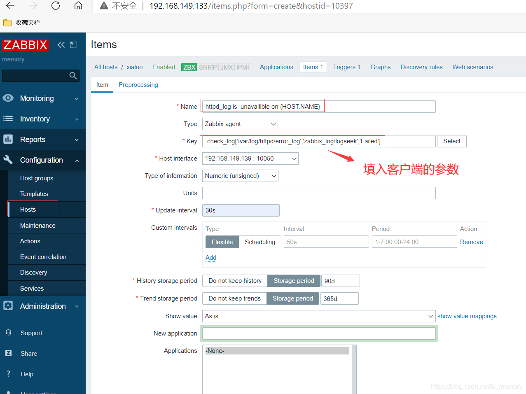Collapse sidebar with double-chevron icon

tap(61, 44)
